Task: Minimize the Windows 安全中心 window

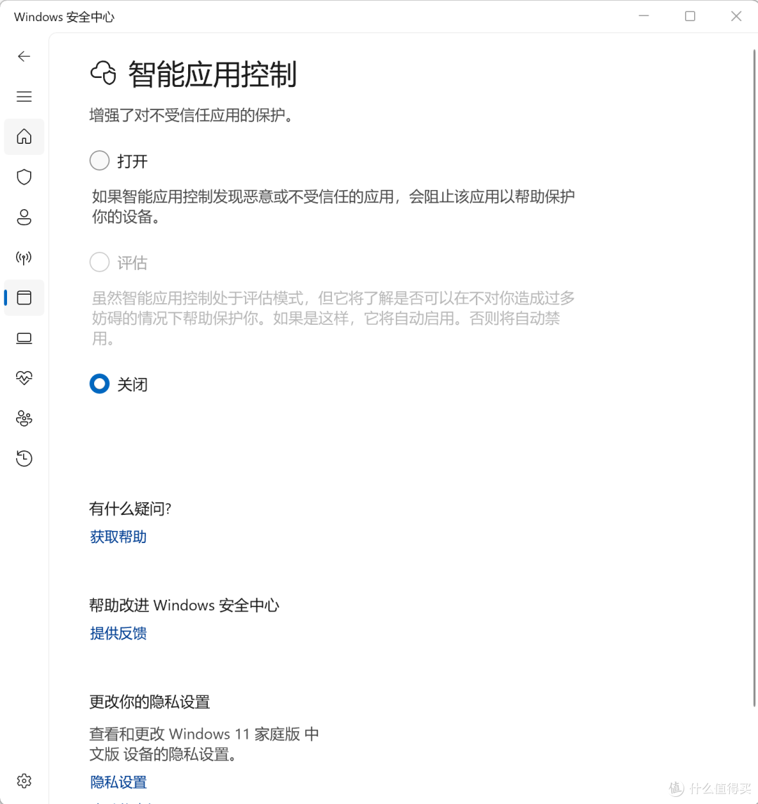Action: (644, 16)
